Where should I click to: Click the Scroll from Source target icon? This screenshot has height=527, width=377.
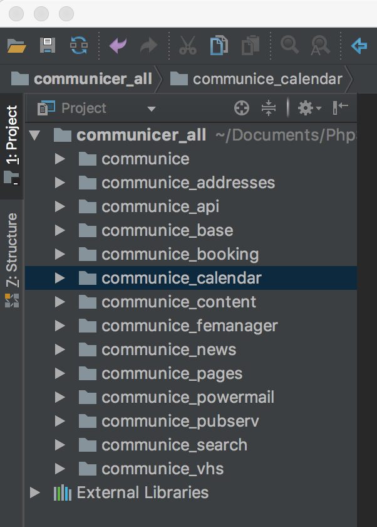point(241,109)
